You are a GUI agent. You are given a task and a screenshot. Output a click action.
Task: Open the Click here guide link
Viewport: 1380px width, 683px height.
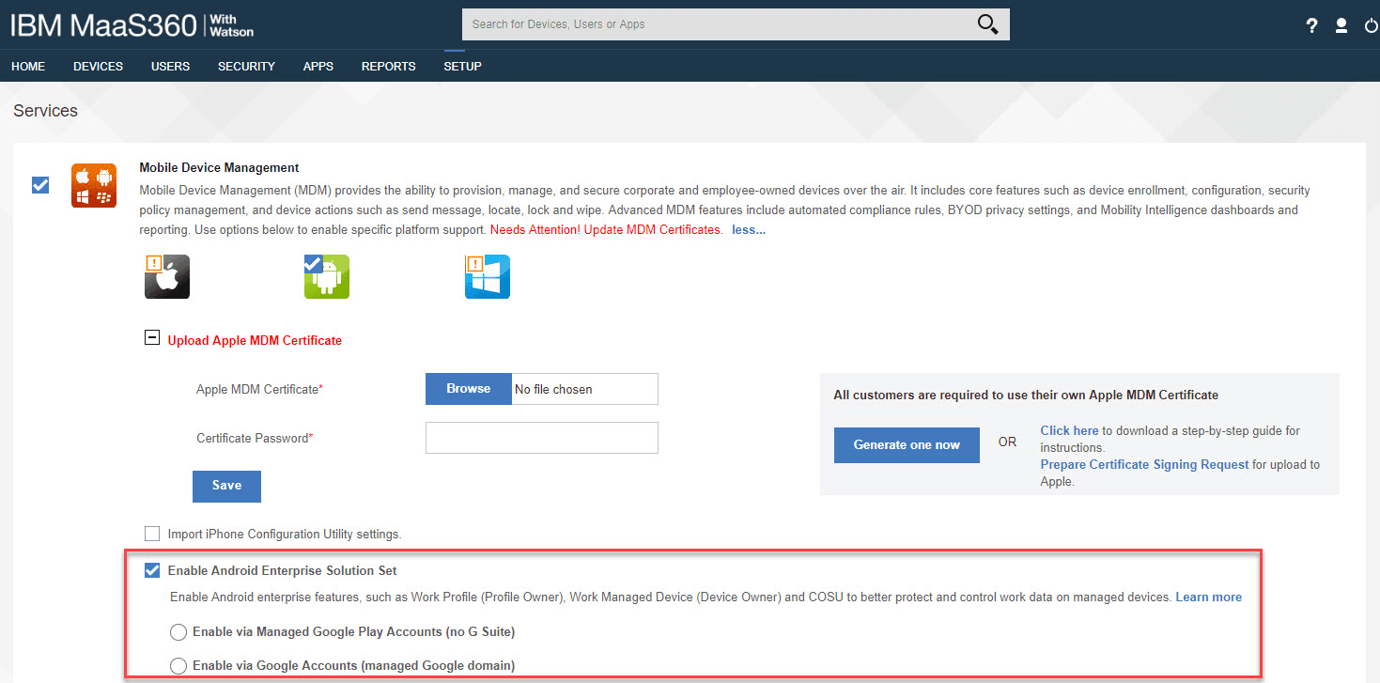tap(1069, 430)
